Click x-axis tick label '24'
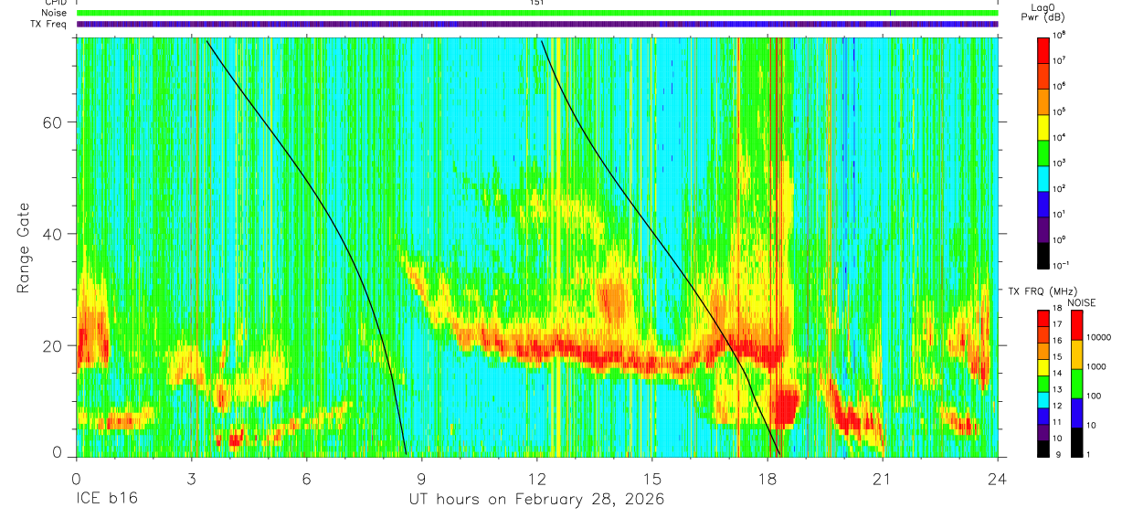The height and width of the screenshot is (518, 1122). pyautogui.click(x=998, y=478)
